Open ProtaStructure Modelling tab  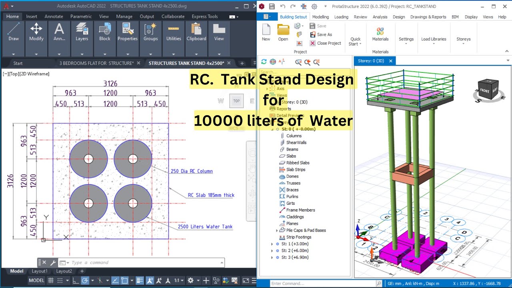pyautogui.click(x=320, y=17)
